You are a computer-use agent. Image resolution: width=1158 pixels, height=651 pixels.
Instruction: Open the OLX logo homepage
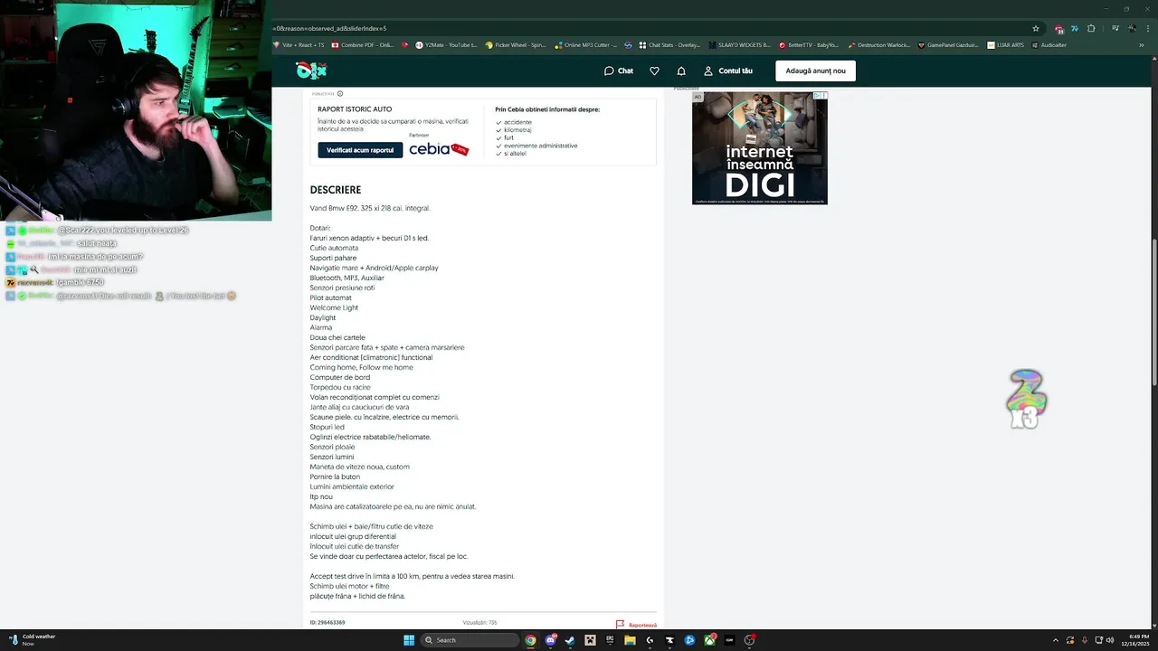coord(310,71)
